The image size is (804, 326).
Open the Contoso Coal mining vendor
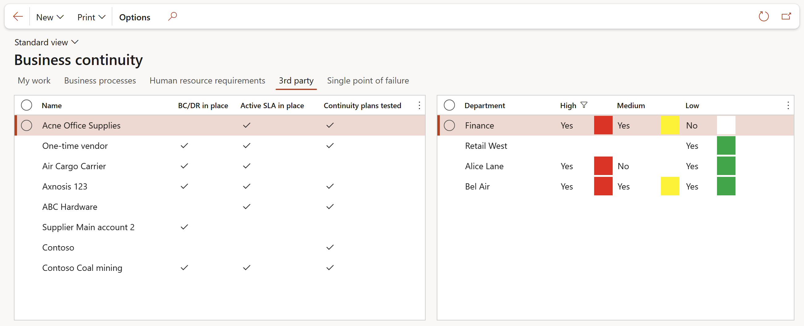coord(82,268)
